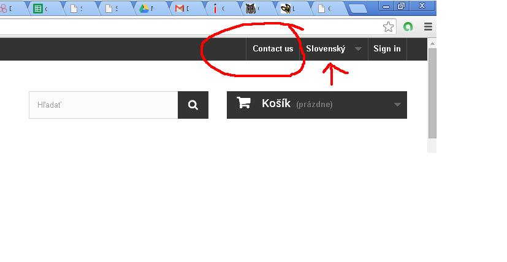The image size is (507, 262).
Task: Click the Sign in link
Action: [387, 49]
